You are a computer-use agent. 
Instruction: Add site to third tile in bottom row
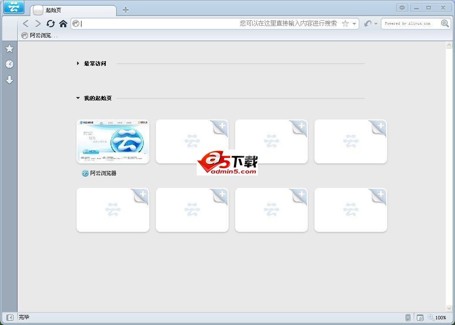coord(271,210)
